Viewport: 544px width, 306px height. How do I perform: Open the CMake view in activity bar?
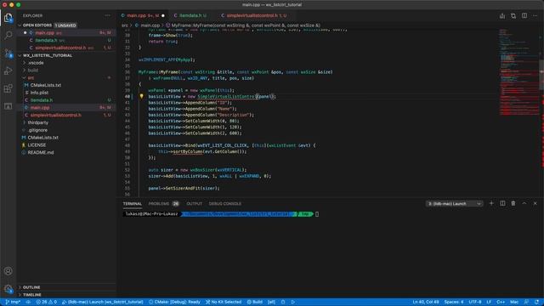8,106
